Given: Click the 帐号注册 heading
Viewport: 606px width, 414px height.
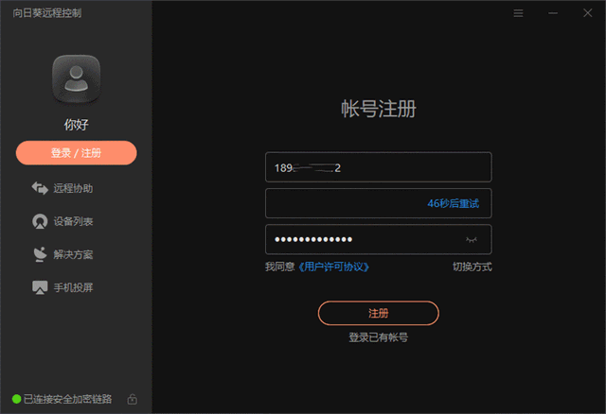Looking at the screenshot, I should (379, 109).
